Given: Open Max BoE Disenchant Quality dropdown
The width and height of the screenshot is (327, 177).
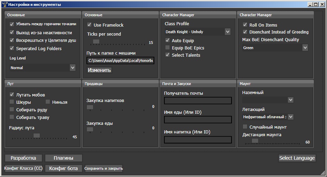Looking at the screenshot, I should 275,48.
